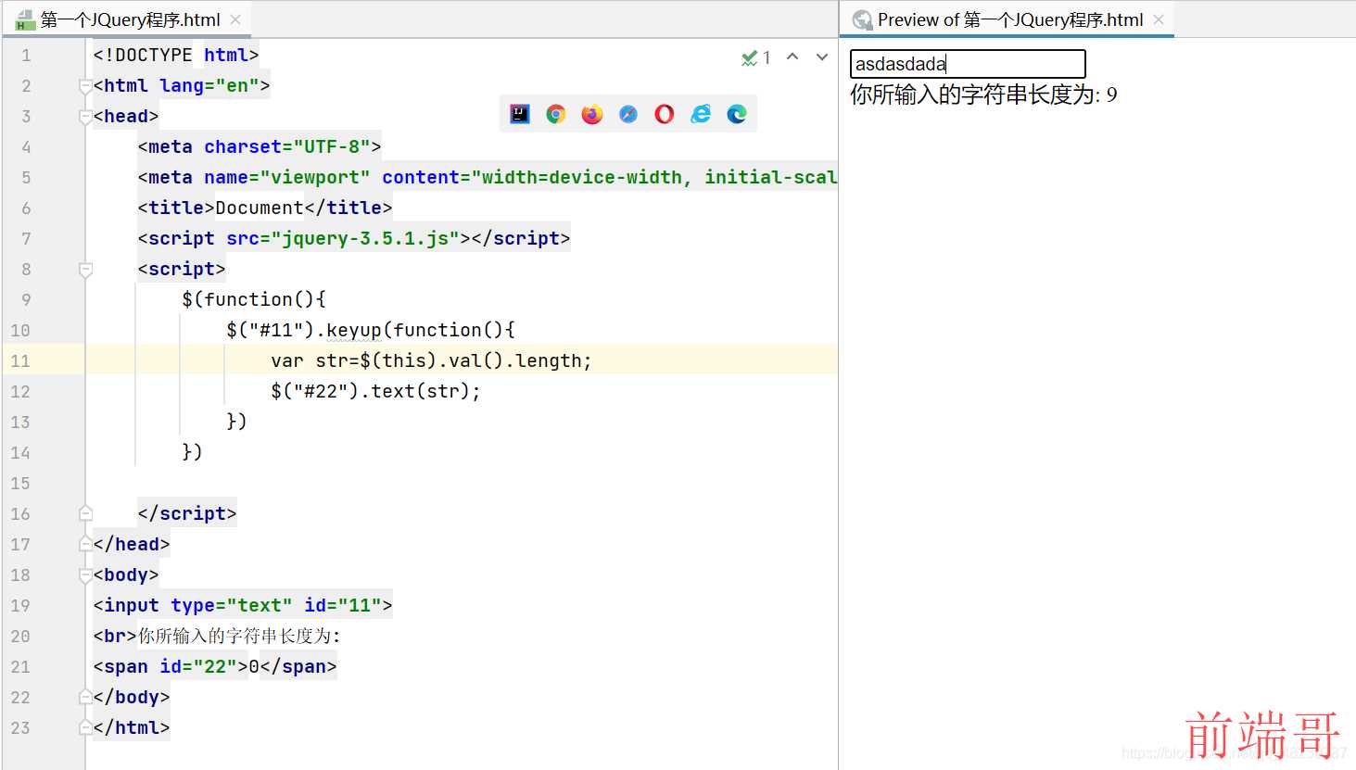1356x770 pixels.
Task: Click the span id 22 line
Action: click(x=215, y=666)
